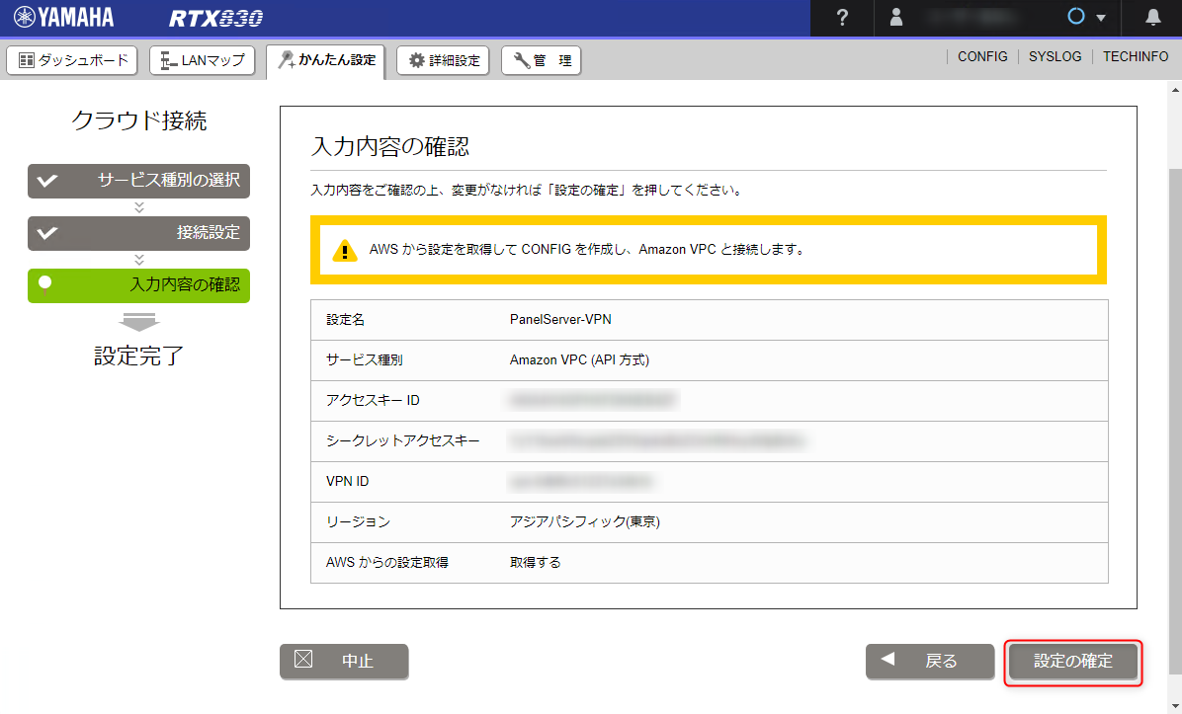Image resolution: width=1182 pixels, height=714 pixels.
Task: Switch to the LANマップ tab
Action: click(203, 60)
